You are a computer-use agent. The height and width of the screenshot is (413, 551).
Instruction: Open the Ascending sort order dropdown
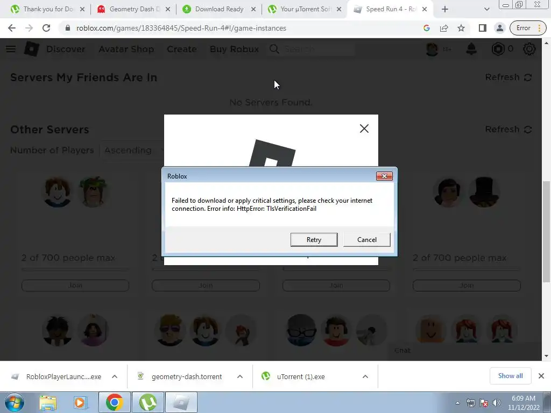point(133,151)
